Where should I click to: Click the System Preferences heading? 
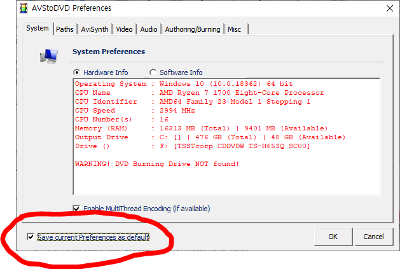pyautogui.click(x=109, y=52)
